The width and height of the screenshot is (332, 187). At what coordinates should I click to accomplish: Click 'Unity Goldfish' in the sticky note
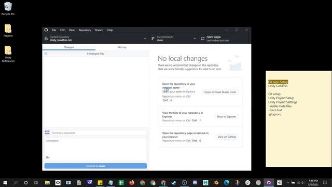tap(278, 86)
